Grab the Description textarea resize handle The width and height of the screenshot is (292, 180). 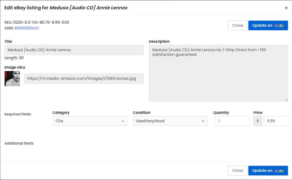pyautogui.click(x=287, y=100)
